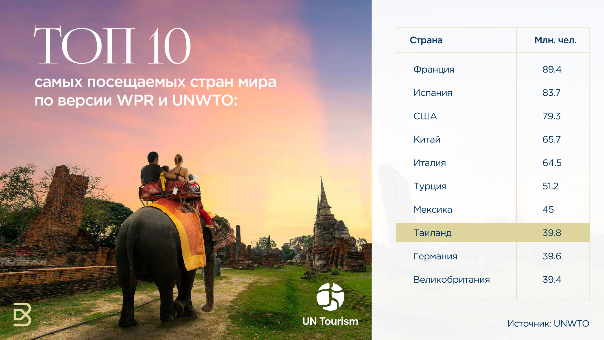Select the Германия table entry
The height and width of the screenshot is (340, 604).
(435, 256)
